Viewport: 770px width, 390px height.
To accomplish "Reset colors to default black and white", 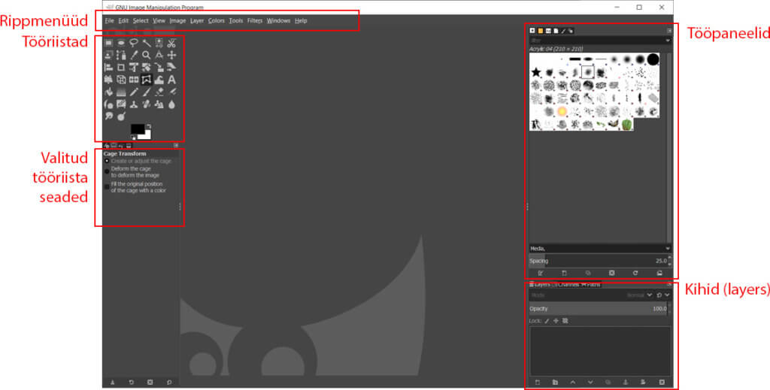I will click(134, 138).
